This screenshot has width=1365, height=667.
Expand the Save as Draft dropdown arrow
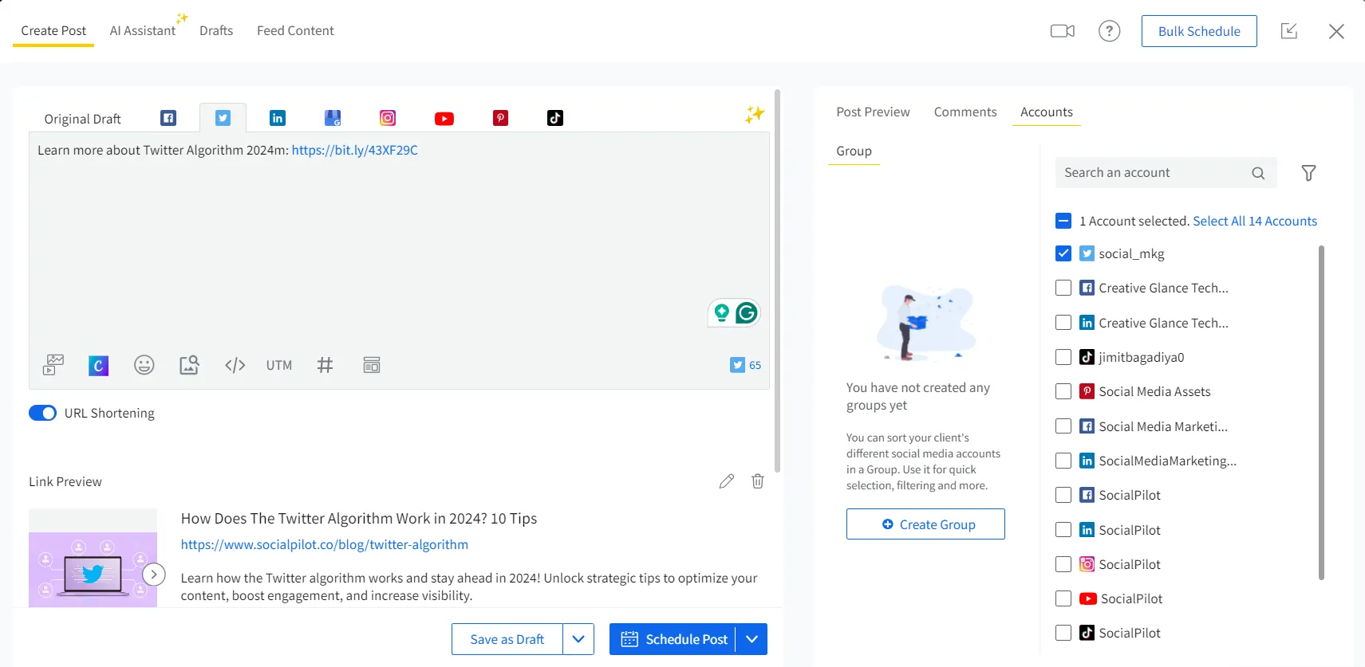[578, 639]
